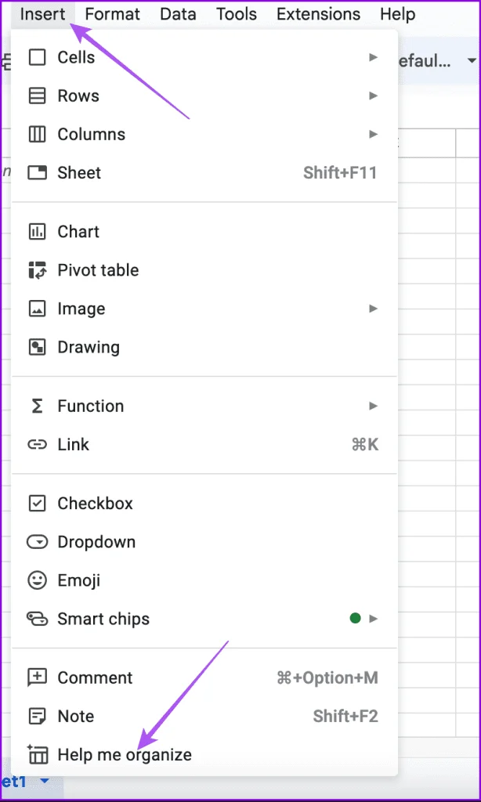This screenshot has height=802, width=481.
Task: Click the Smart chips icon
Action: pyautogui.click(x=37, y=619)
